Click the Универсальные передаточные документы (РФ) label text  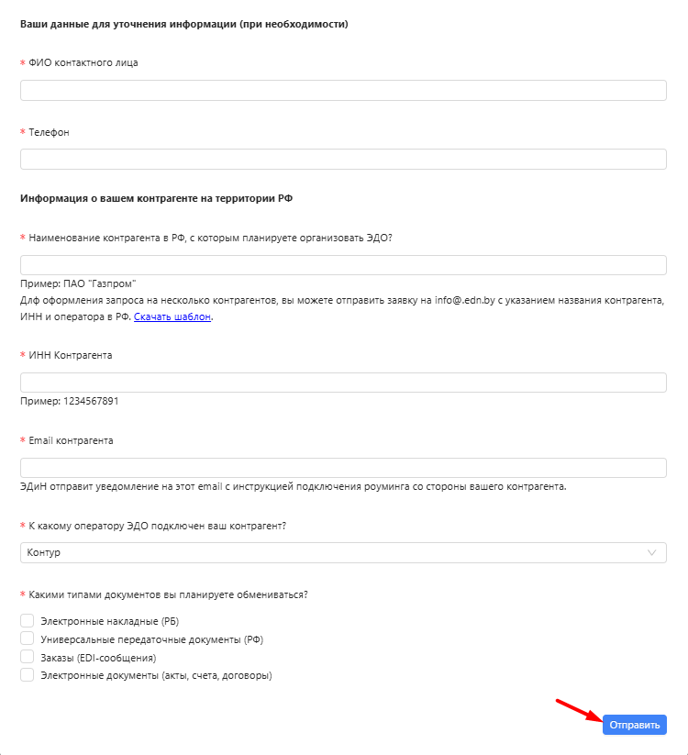pyautogui.click(x=152, y=639)
